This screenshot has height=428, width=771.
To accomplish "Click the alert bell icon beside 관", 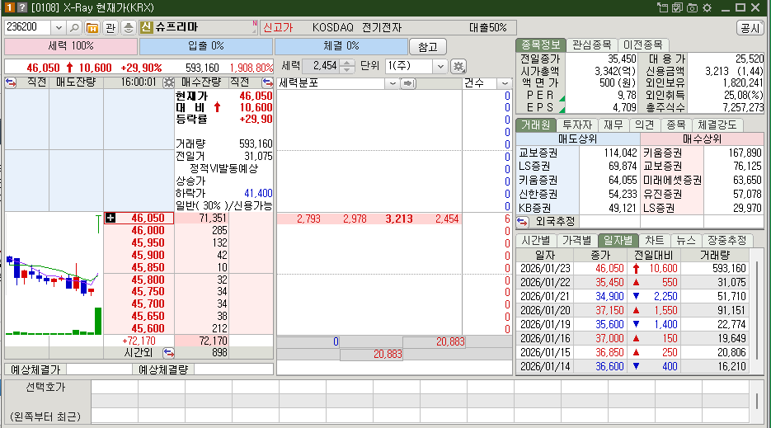I will tap(129, 27).
